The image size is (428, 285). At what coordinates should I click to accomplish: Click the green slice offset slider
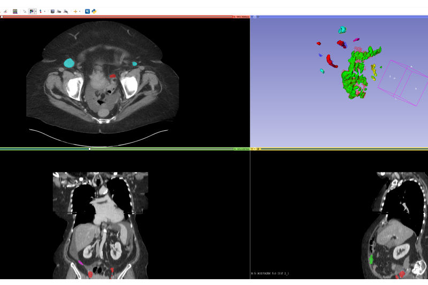[x=117, y=149]
